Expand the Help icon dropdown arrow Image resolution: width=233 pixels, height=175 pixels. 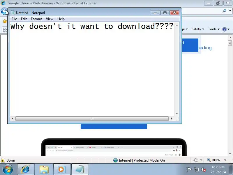tap(229, 29)
